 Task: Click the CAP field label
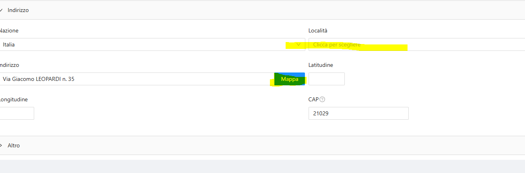tap(313, 99)
